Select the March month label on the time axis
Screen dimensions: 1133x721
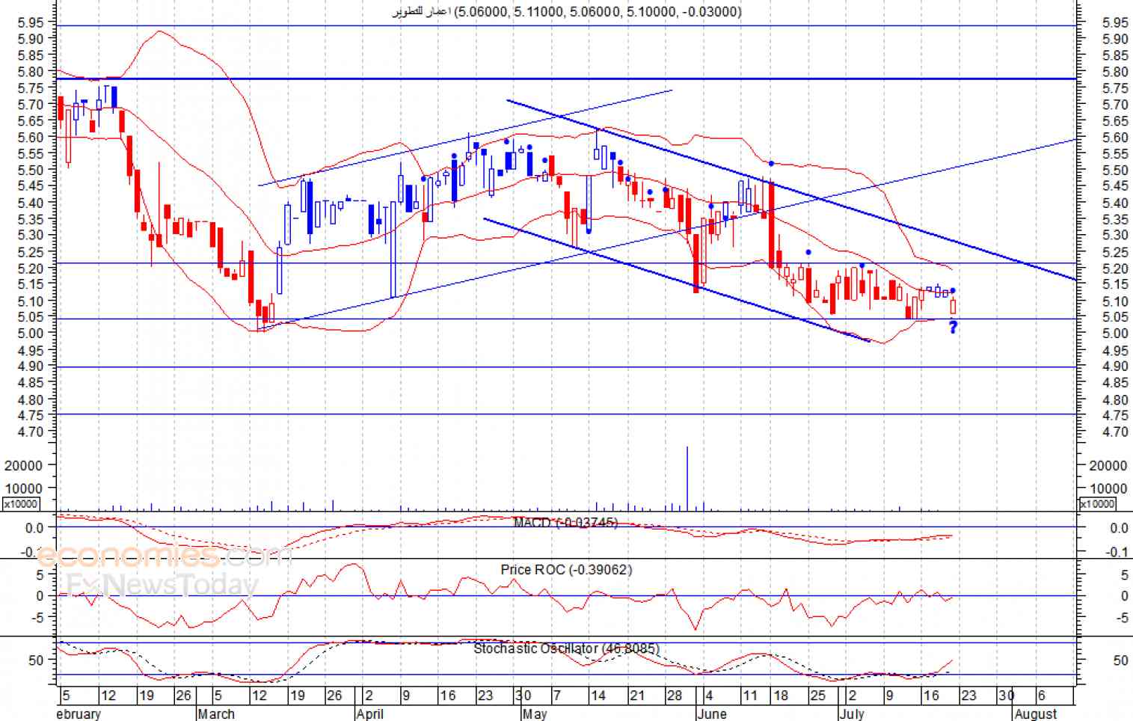click(216, 714)
